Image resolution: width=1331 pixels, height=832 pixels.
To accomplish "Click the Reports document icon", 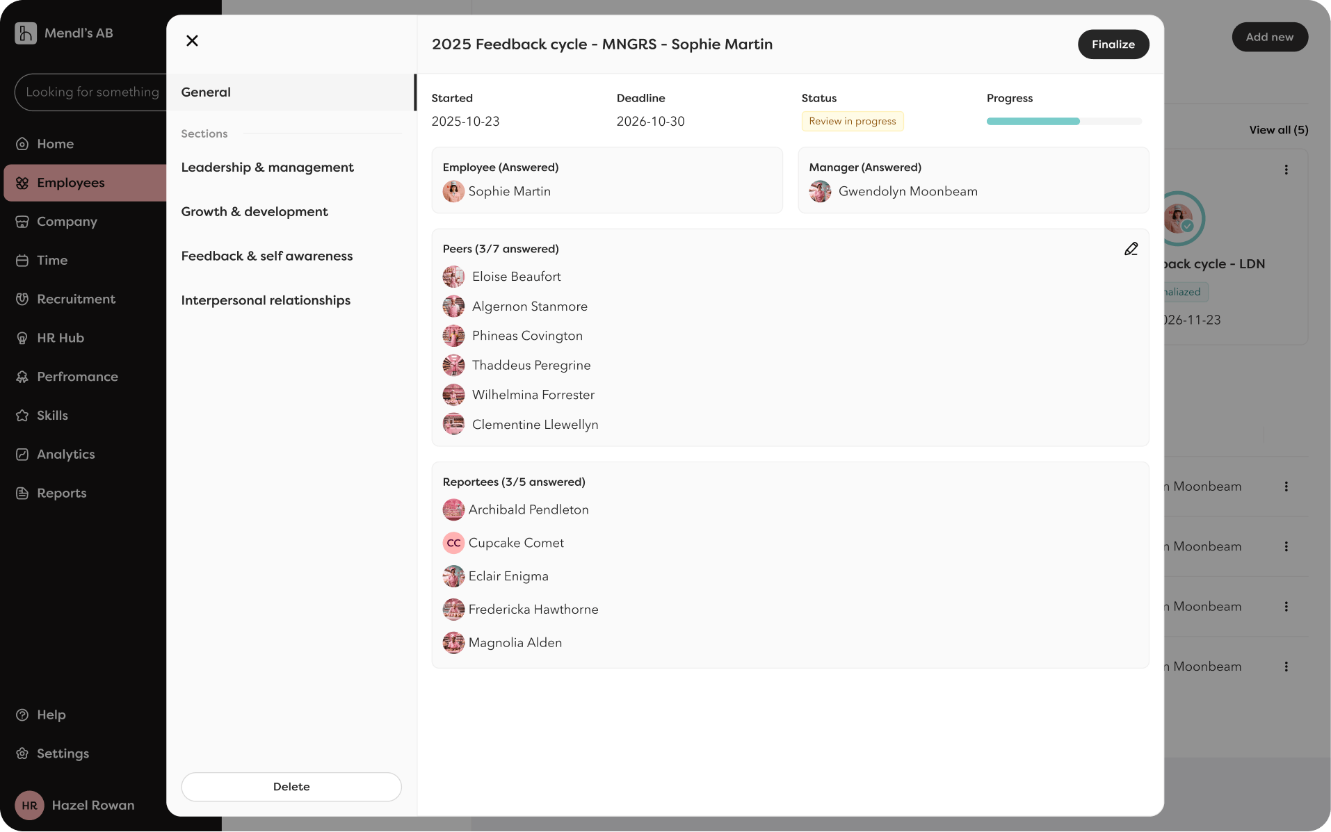I will pyautogui.click(x=22, y=494).
